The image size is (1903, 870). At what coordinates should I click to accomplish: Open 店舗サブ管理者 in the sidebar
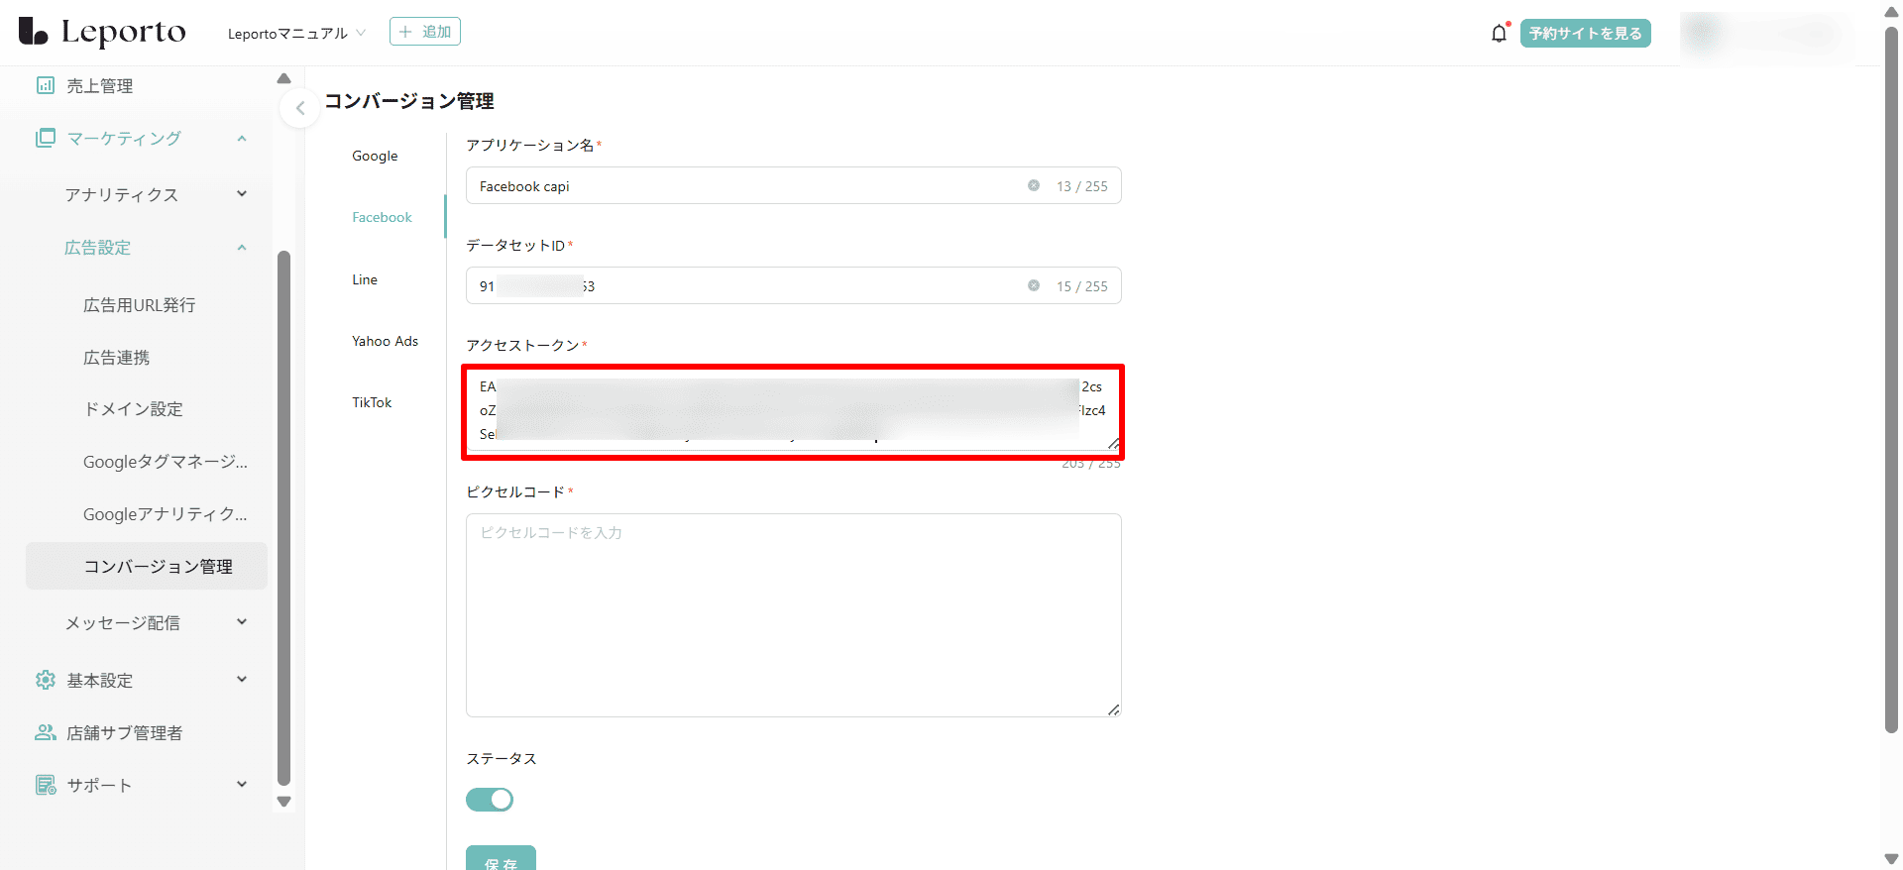(124, 733)
